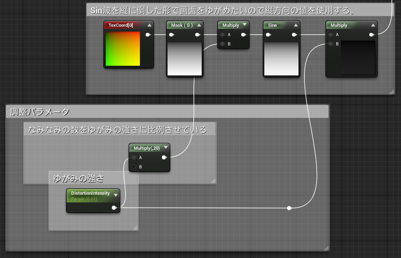This screenshot has width=401, height=258.
Task: Click the Mask (G) grayscale preview
Action: [x=185, y=59]
